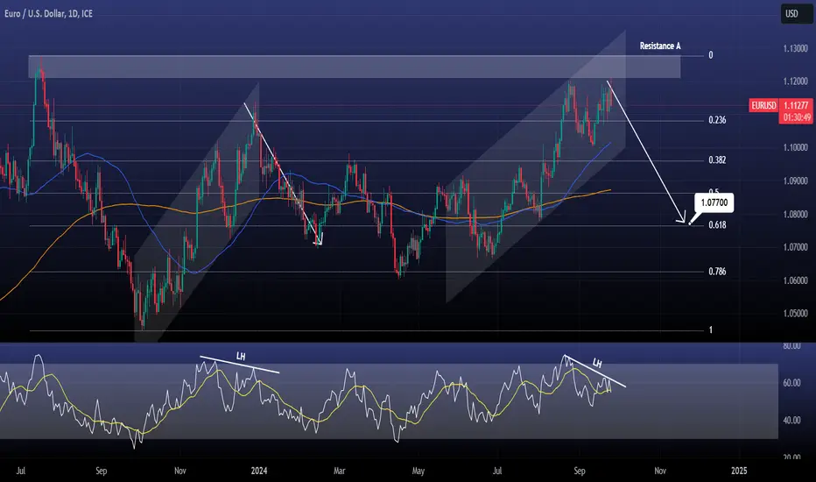
Task: Click the 2025 label on time axis
Action: coord(739,471)
